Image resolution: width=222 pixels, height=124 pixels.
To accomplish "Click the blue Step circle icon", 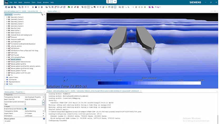I will click(x=36, y=7).
